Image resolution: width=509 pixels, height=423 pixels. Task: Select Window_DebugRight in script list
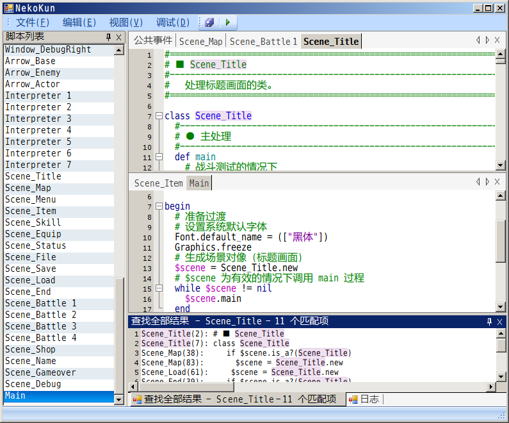click(x=59, y=50)
